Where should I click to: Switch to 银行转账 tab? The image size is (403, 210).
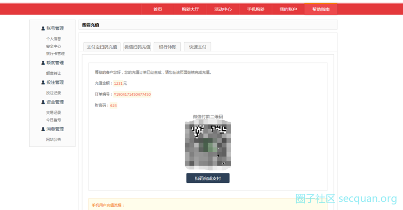tap(167, 47)
